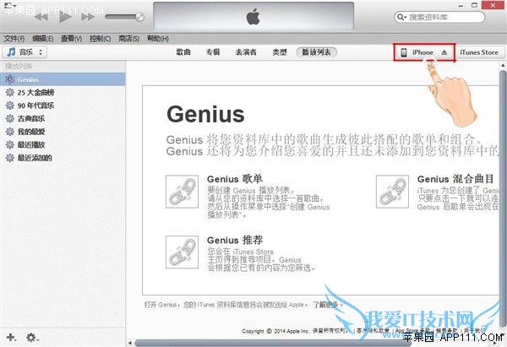Click the Genius 歌单 chain icon
The height and width of the screenshot is (347, 507).
click(x=182, y=192)
